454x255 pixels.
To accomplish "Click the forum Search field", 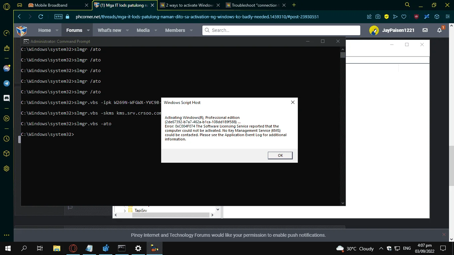I will point(281,30).
